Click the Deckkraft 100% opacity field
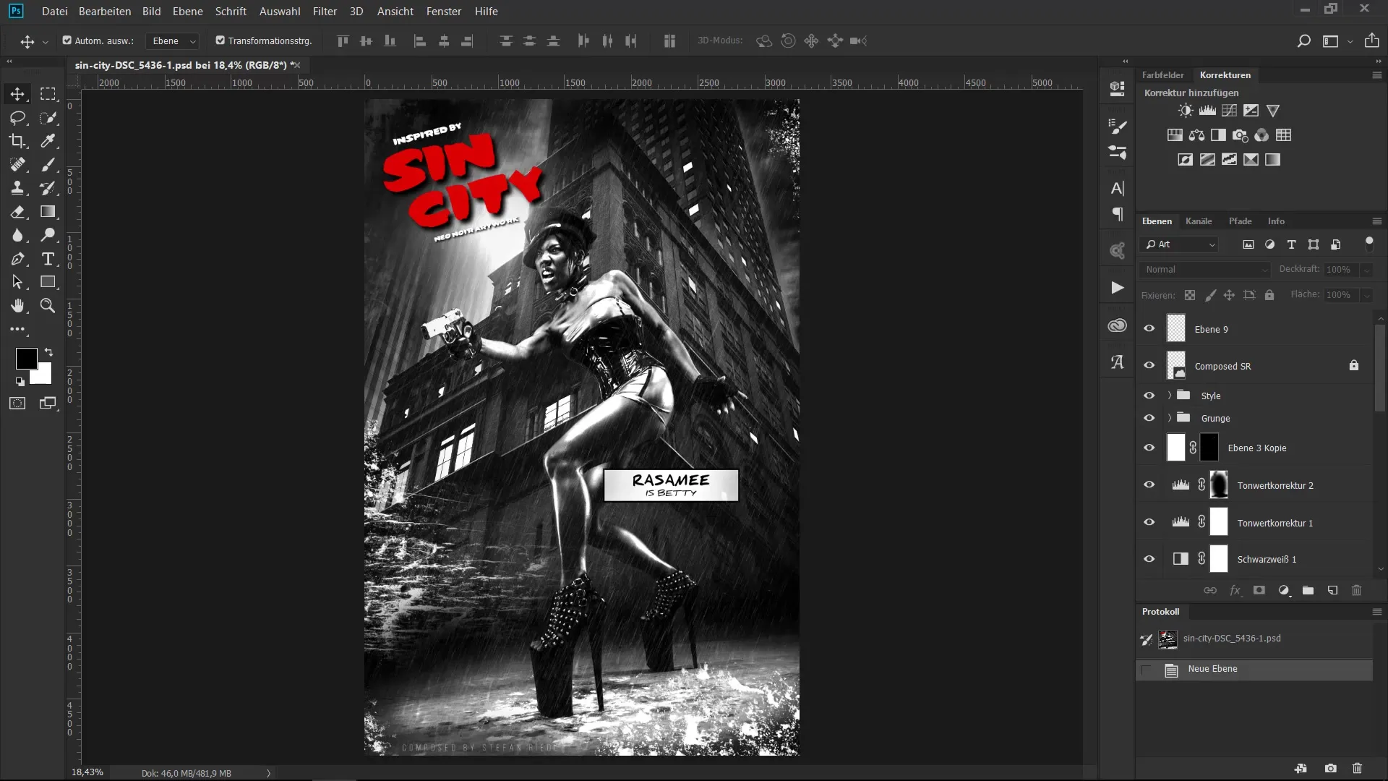The height and width of the screenshot is (781, 1388). pyautogui.click(x=1341, y=270)
